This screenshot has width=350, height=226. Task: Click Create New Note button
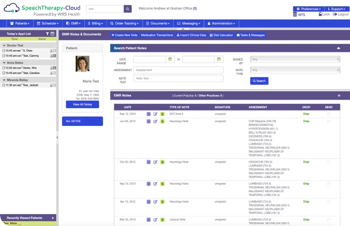(x=125, y=35)
